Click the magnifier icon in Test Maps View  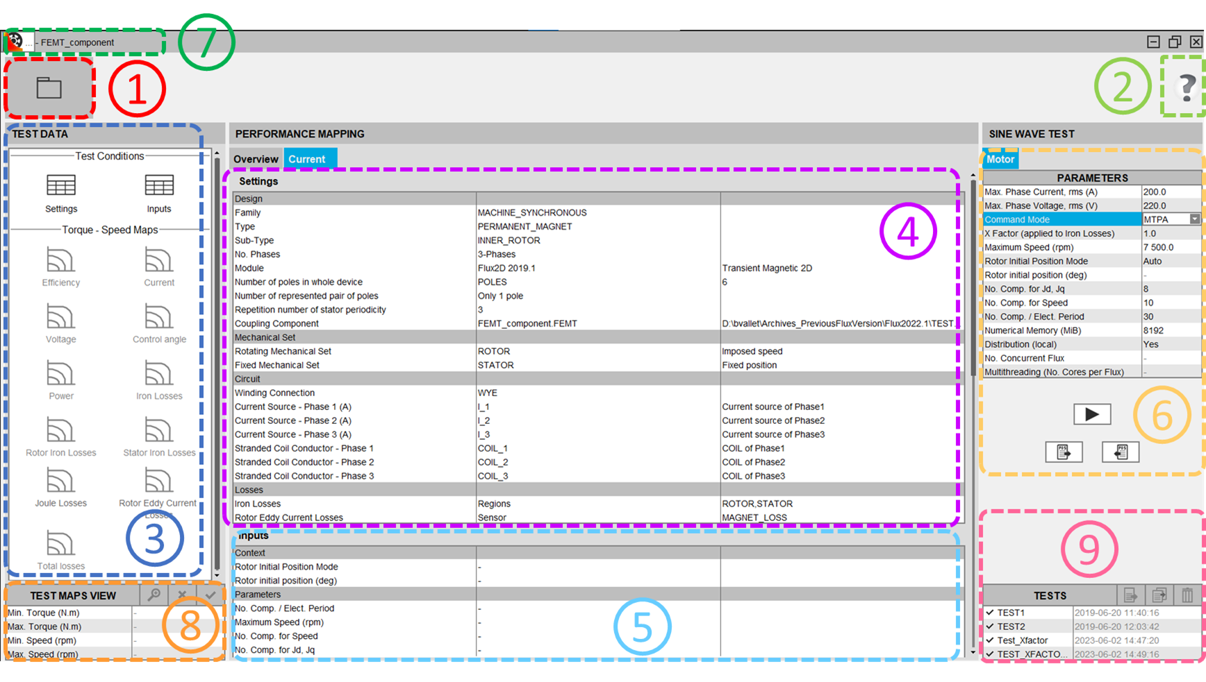[x=154, y=595]
